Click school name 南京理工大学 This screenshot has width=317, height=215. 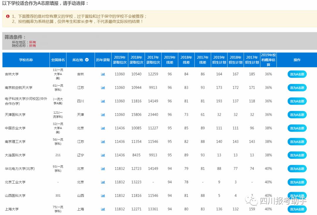pos(15,142)
